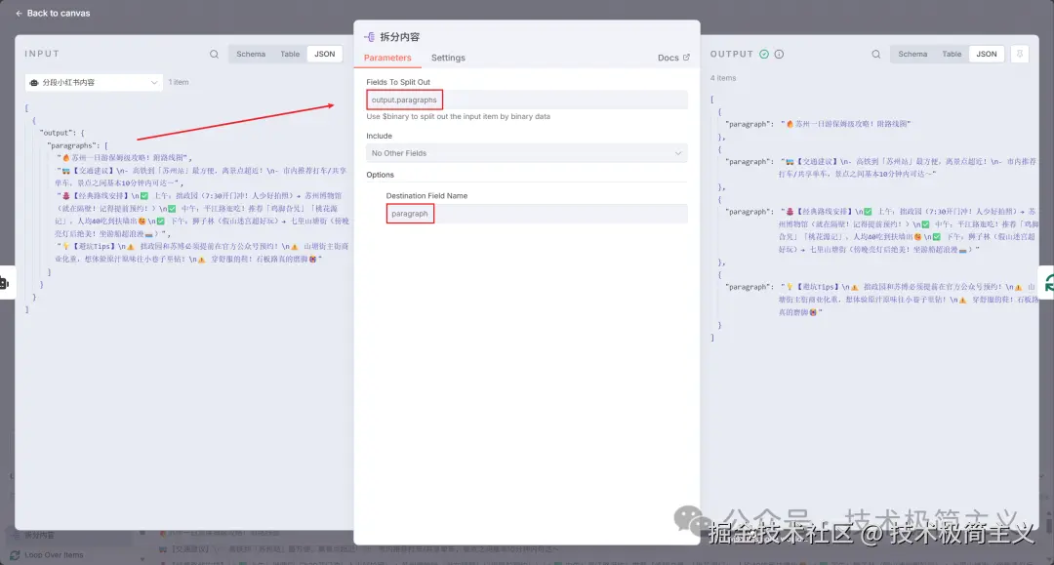Click the output paragraph starting with 【交通建议】
Viewport: 1054px width, 565px height.
[x=908, y=167]
